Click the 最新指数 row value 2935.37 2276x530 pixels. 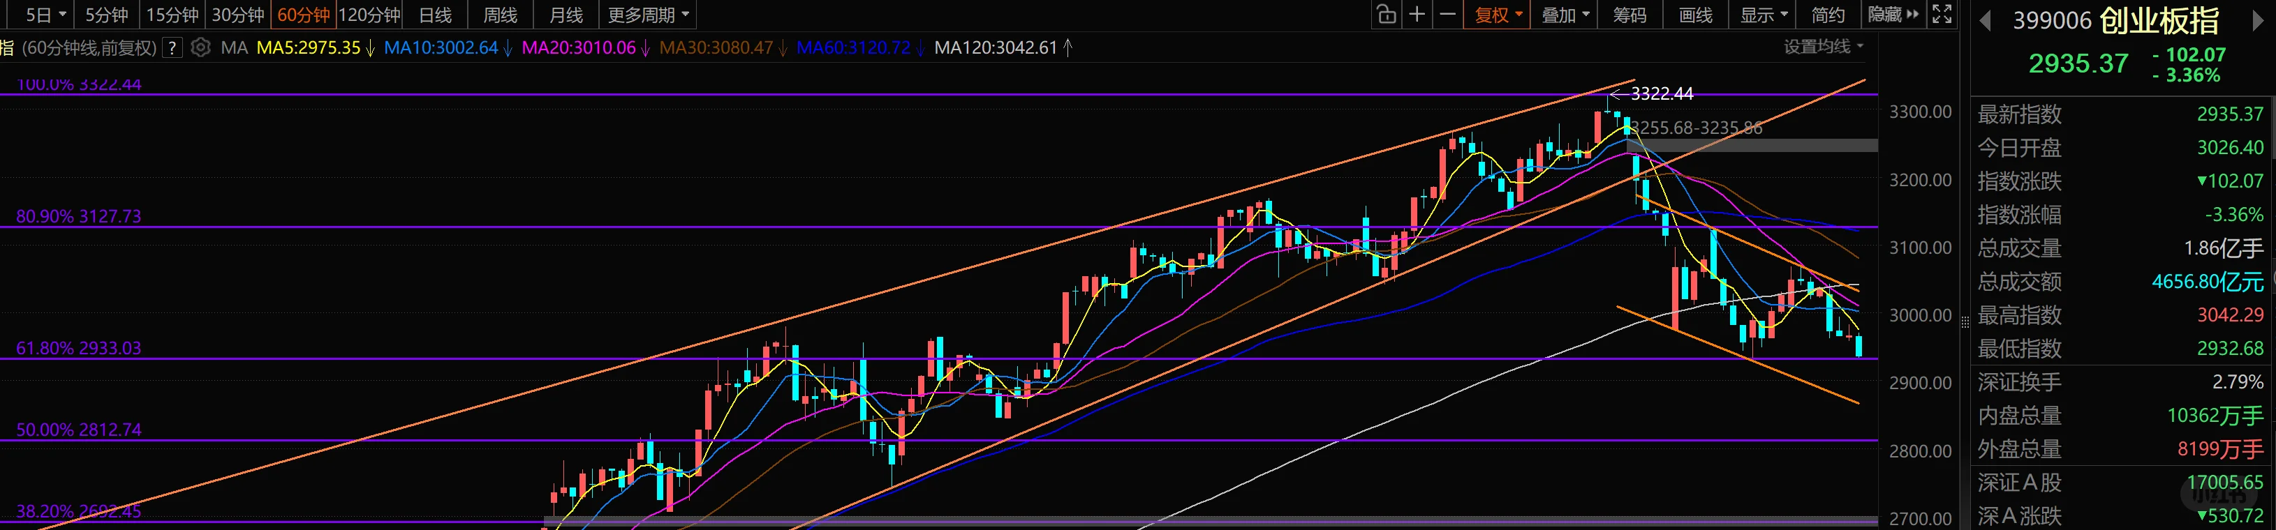click(x=2230, y=114)
